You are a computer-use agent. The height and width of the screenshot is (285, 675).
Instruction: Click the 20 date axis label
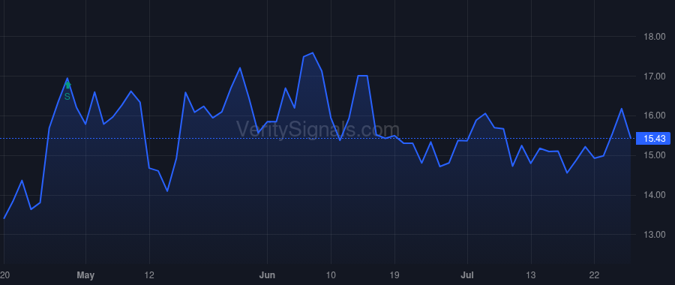[x=4, y=275]
